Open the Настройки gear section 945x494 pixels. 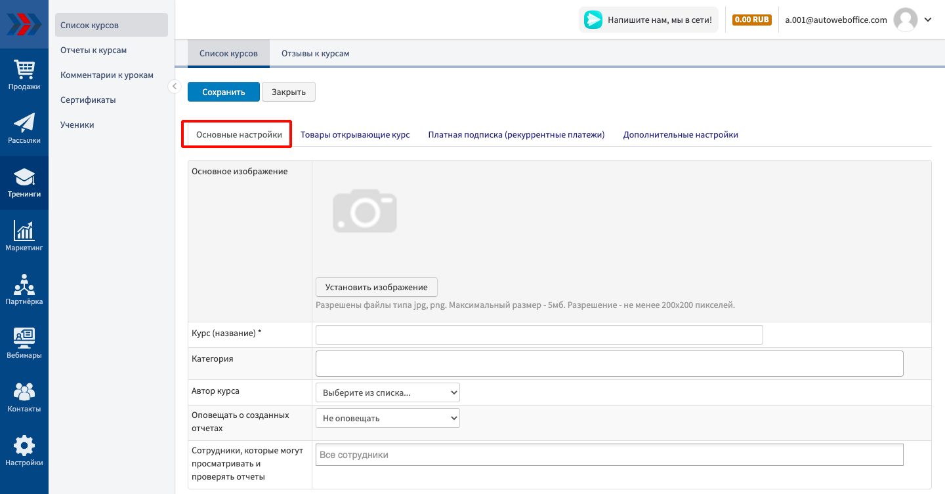[x=24, y=451]
